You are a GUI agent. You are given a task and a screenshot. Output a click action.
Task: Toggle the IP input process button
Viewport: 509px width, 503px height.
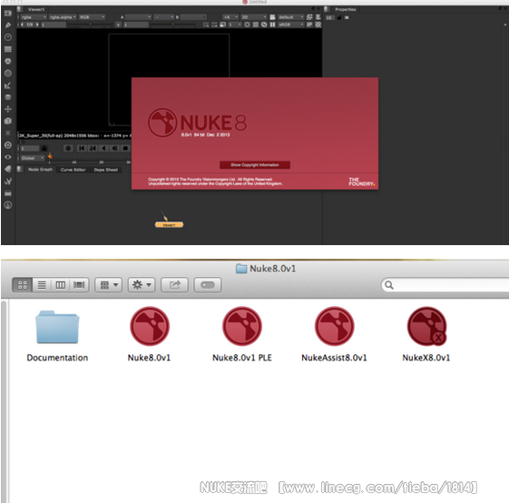[309, 25]
